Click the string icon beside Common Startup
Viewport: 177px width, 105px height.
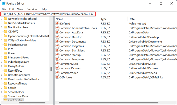57,55
